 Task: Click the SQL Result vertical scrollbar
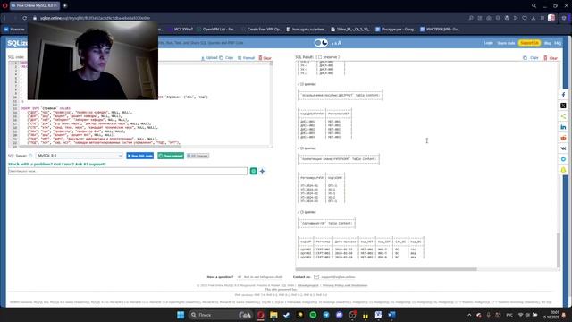pos(558,250)
